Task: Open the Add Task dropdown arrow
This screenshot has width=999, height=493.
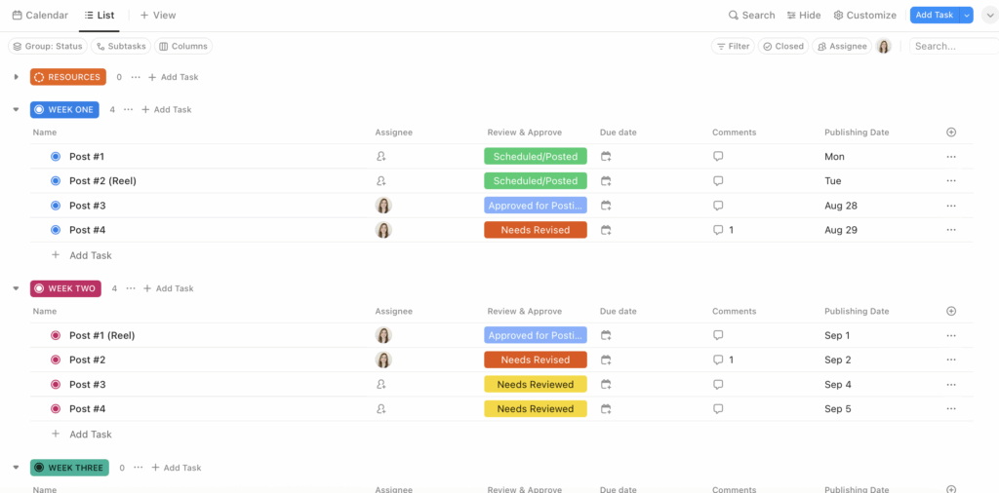Action: (967, 16)
